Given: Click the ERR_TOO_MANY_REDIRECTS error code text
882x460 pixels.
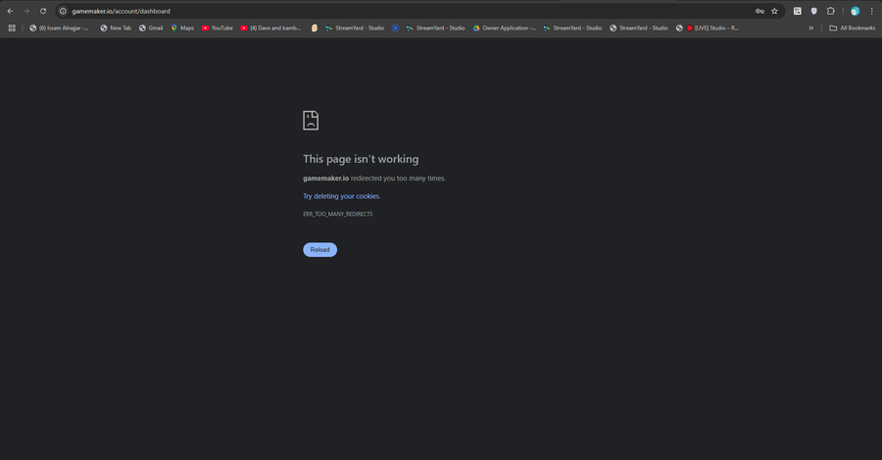Looking at the screenshot, I should pos(337,214).
